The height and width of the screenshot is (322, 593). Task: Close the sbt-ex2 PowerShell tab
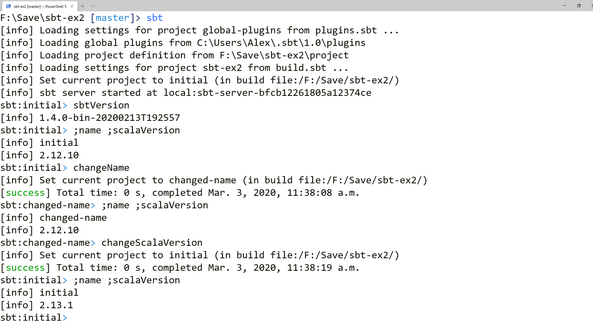tap(72, 6)
